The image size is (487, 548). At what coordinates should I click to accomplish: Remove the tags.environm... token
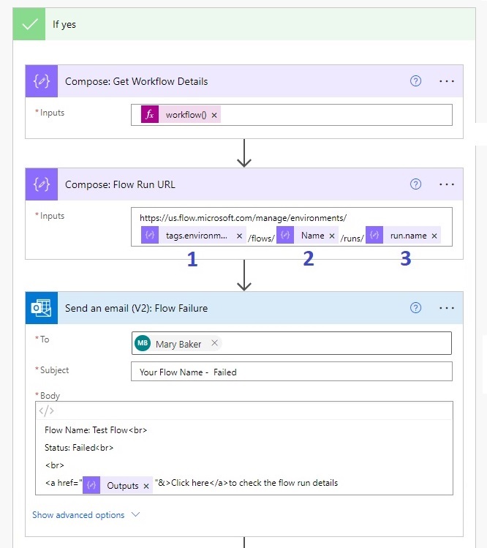tap(239, 236)
